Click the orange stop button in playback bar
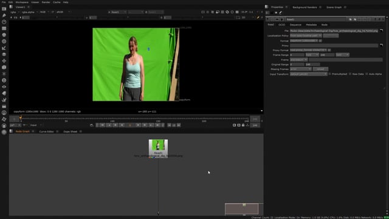 [x=130, y=125]
